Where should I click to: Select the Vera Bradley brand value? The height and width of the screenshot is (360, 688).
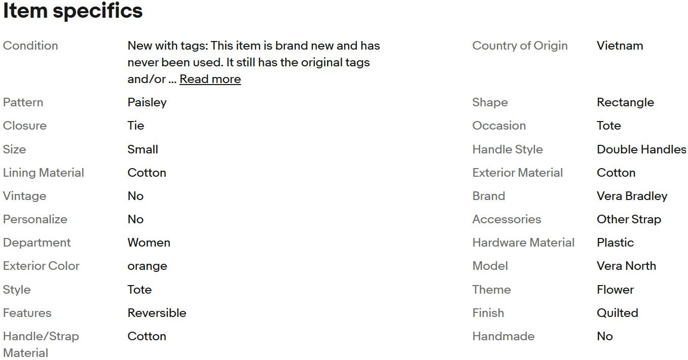632,196
